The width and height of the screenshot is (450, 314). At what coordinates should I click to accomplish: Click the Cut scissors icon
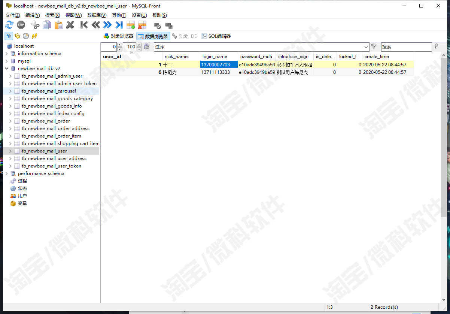(x=35, y=25)
